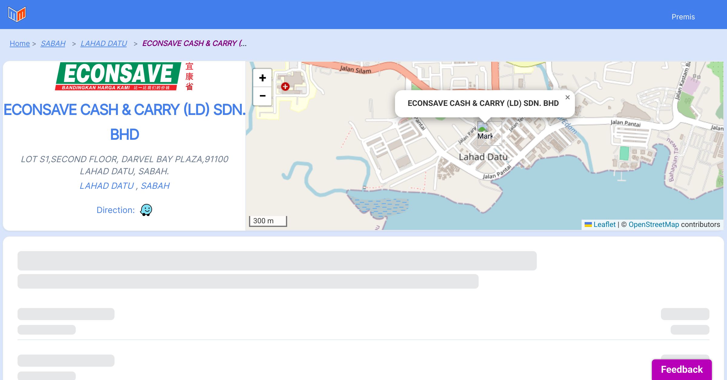Click SABAH state link under address

(155, 186)
